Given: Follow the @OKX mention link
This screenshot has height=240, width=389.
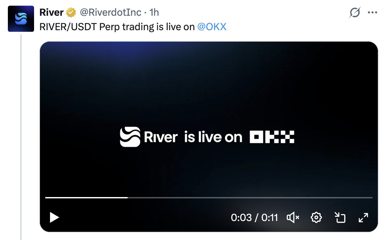Looking at the screenshot, I should [212, 27].
